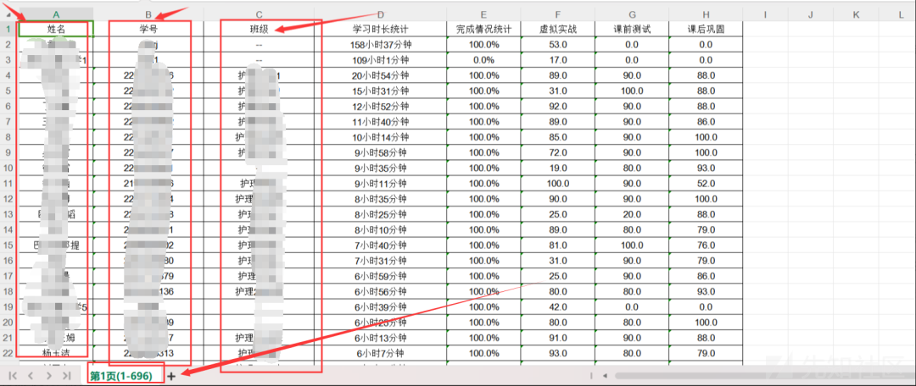The height and width of the screenshot is (386, 916).
Task: Select the 虚拟实战 cell showing 72.0
Action: point(558,152)
